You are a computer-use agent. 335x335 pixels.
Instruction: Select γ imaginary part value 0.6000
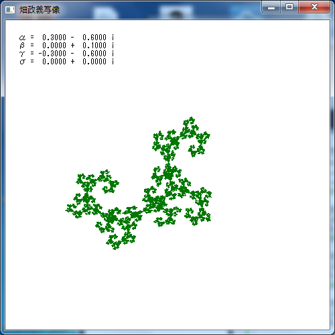point(94,54)
